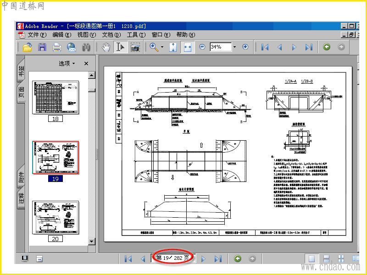Click the hide toolbars icon in status bar
This screenshot has height=275, width=367.
(x=39, y=258)
